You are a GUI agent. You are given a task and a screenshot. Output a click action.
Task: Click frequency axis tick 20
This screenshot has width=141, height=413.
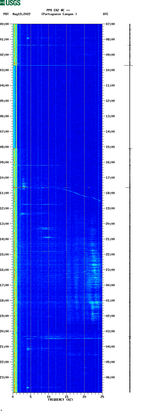pyautogui.click(x=84, y=397)
